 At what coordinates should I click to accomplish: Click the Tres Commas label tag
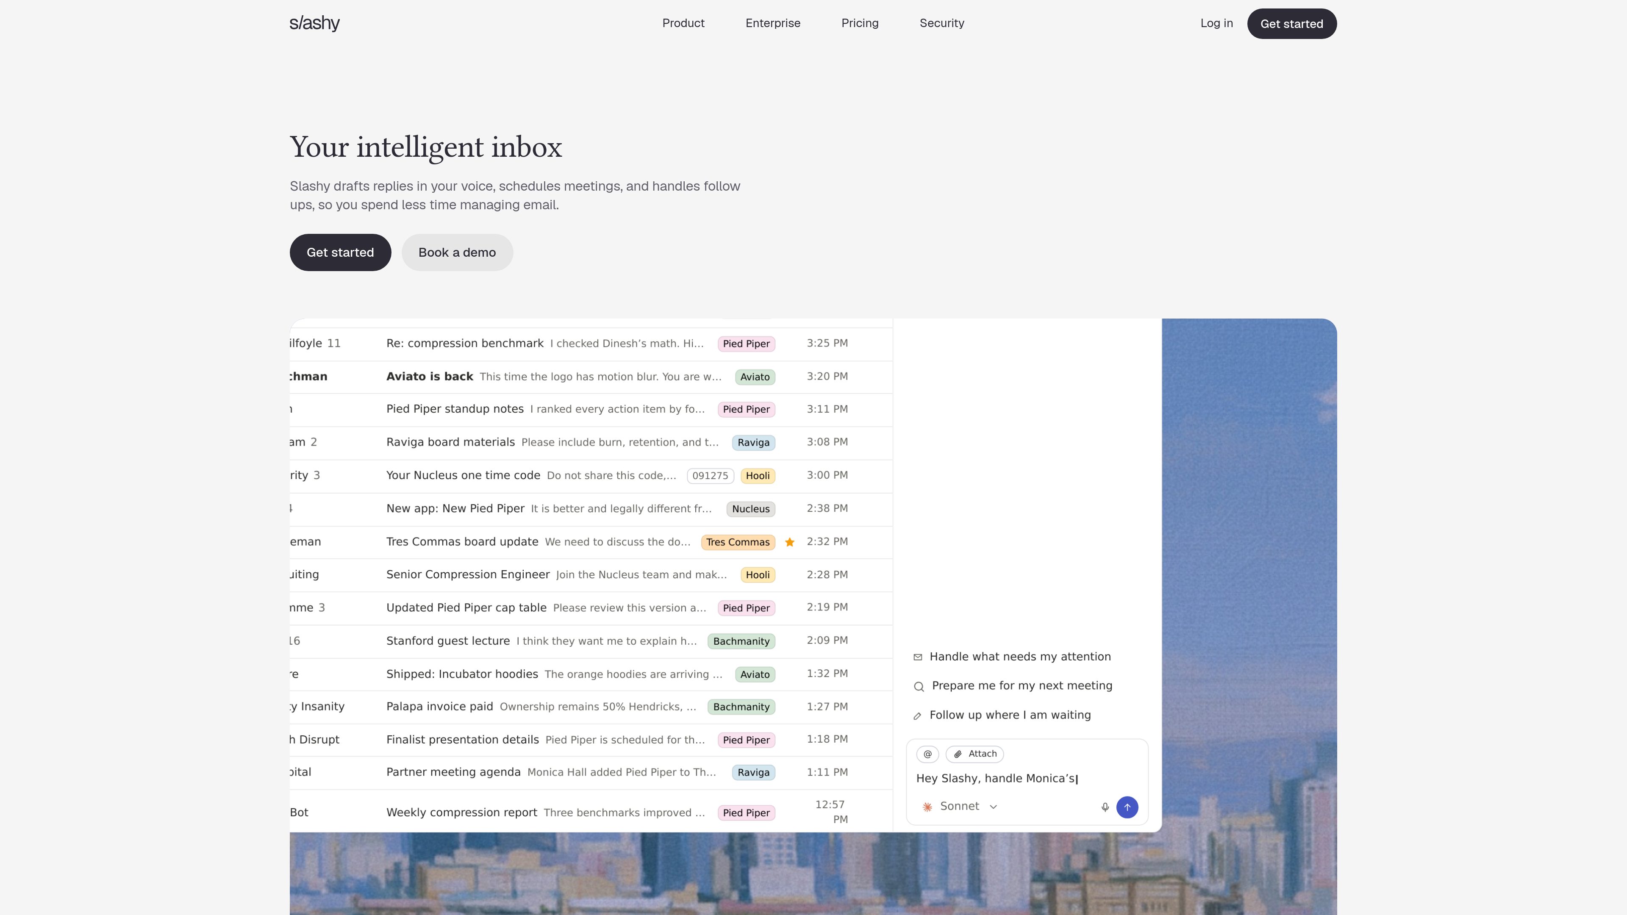[738, 542]
